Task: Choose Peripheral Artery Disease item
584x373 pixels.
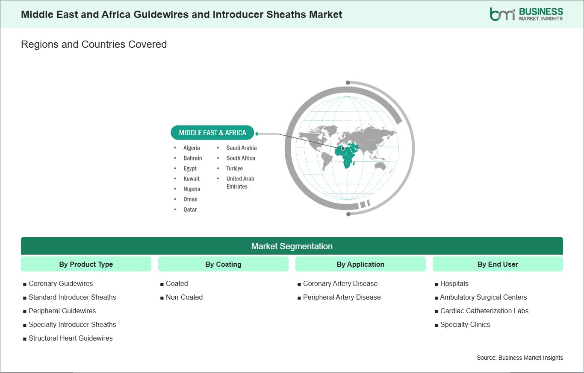Action: tap(342, 297)
